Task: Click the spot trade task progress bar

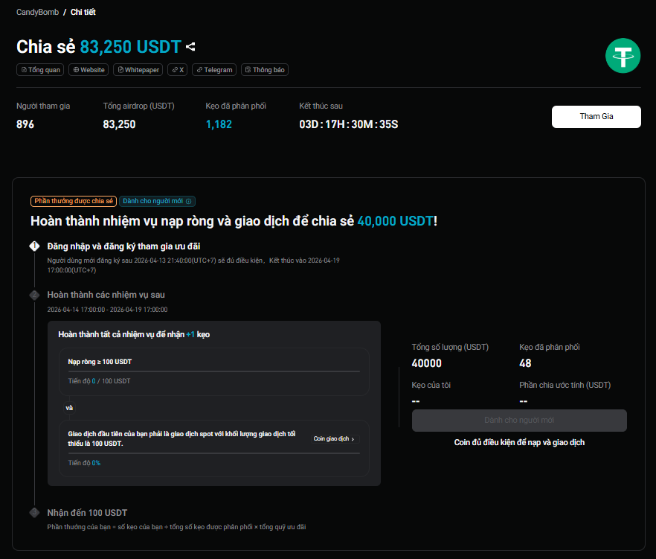Action: [x=213, y=453]
